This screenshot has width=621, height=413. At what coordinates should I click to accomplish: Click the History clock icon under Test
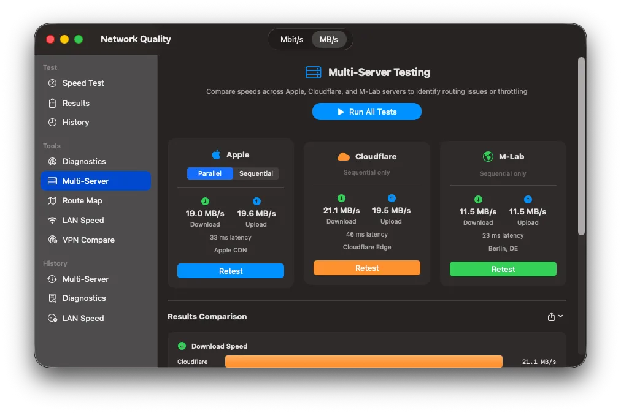[x=52, y=122]
